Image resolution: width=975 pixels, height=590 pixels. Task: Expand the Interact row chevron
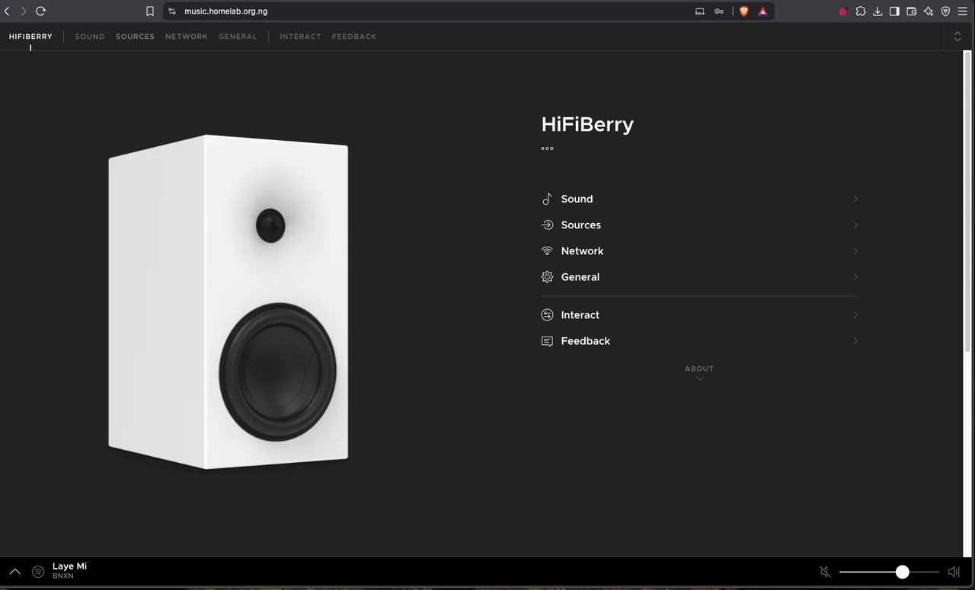click(855, 315)
